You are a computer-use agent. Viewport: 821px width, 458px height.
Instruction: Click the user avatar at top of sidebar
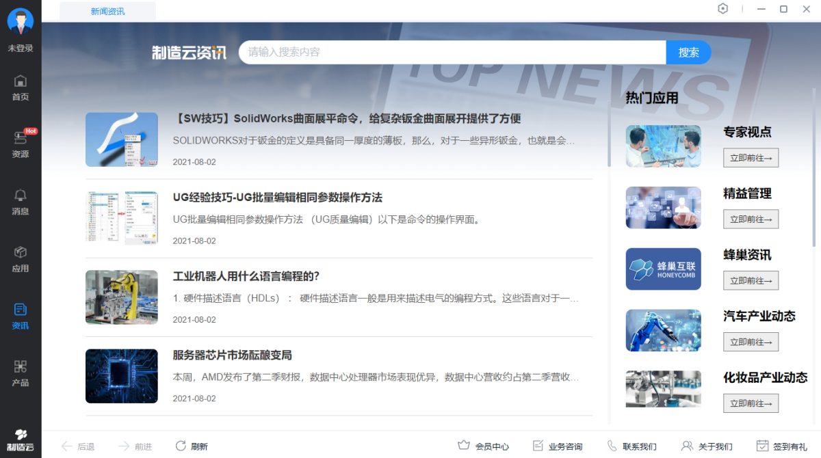(21, 22)
